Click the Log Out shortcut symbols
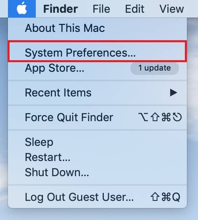The height and width of the screenshot is (220, 198). coord(165,197)
